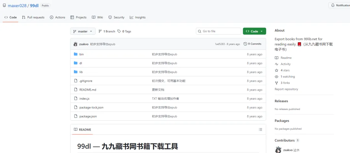Click the history clock icon beside 11 Commits
Viewport: 350px width, 153px height.
[245, 44]
